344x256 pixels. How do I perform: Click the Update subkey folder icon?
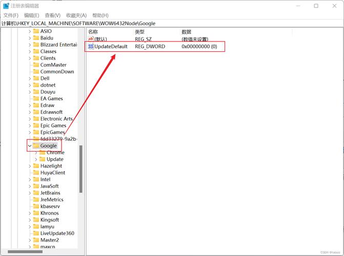[x=42, y=159]
